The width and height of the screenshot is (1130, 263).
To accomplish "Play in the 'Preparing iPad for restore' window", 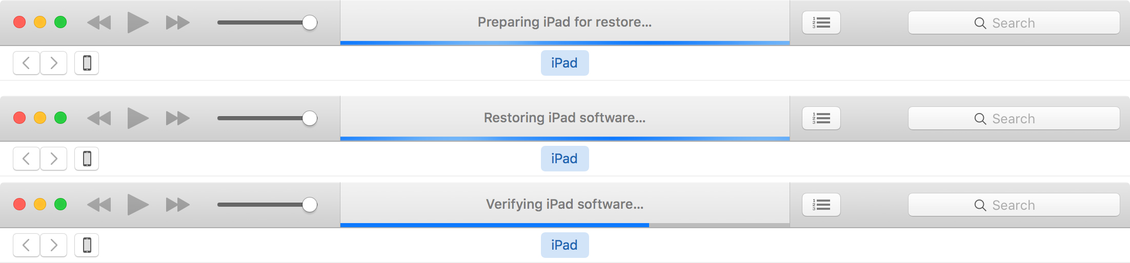I will point(138,23).
